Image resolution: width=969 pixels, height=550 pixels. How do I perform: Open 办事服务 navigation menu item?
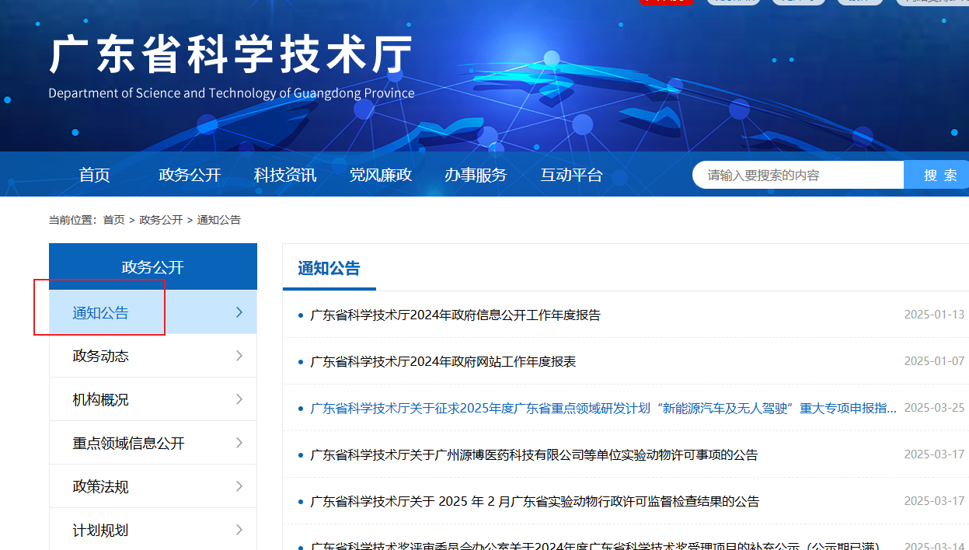[x=476, y=175]
